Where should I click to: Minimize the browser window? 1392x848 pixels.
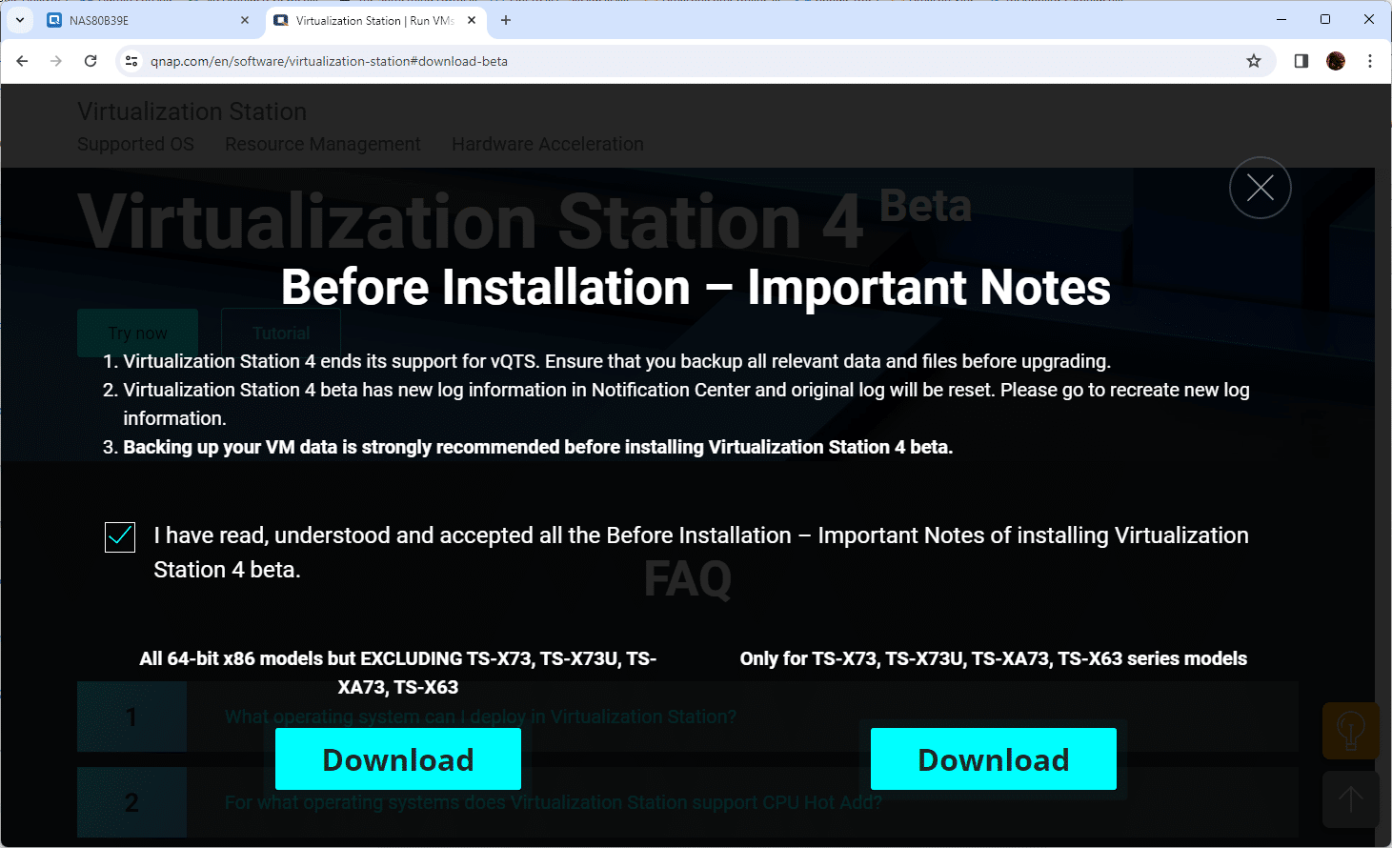tap(1281, 19)
